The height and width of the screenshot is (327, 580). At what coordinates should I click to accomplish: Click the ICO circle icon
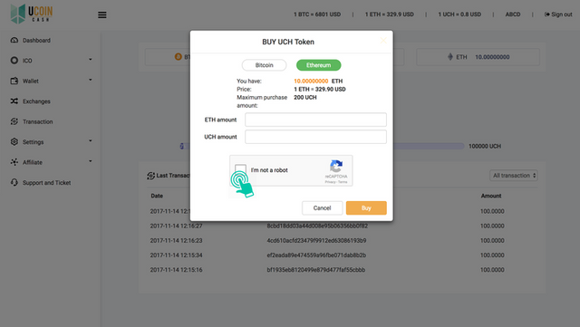[x=14, y=61]
